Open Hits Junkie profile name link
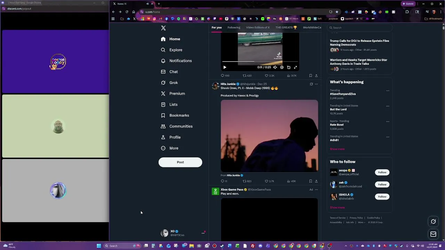The height and width of the screenshot is (250, 445). 228,84
